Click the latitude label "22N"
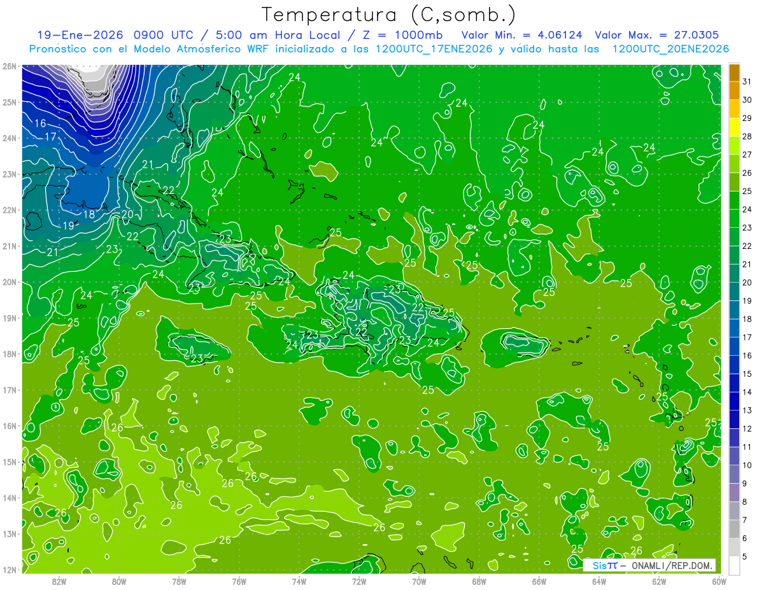 pyautogui.click(x=9, y=210)
